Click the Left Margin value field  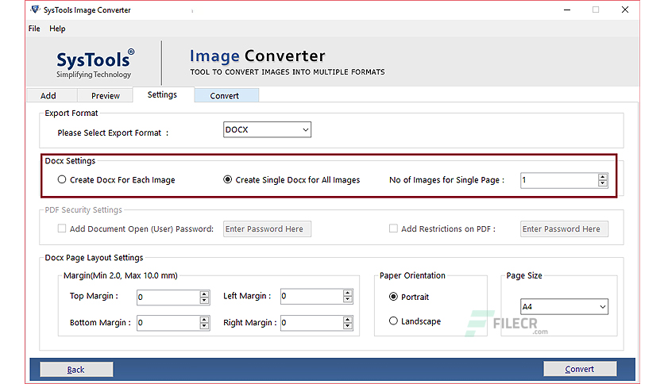coord(311,297)
